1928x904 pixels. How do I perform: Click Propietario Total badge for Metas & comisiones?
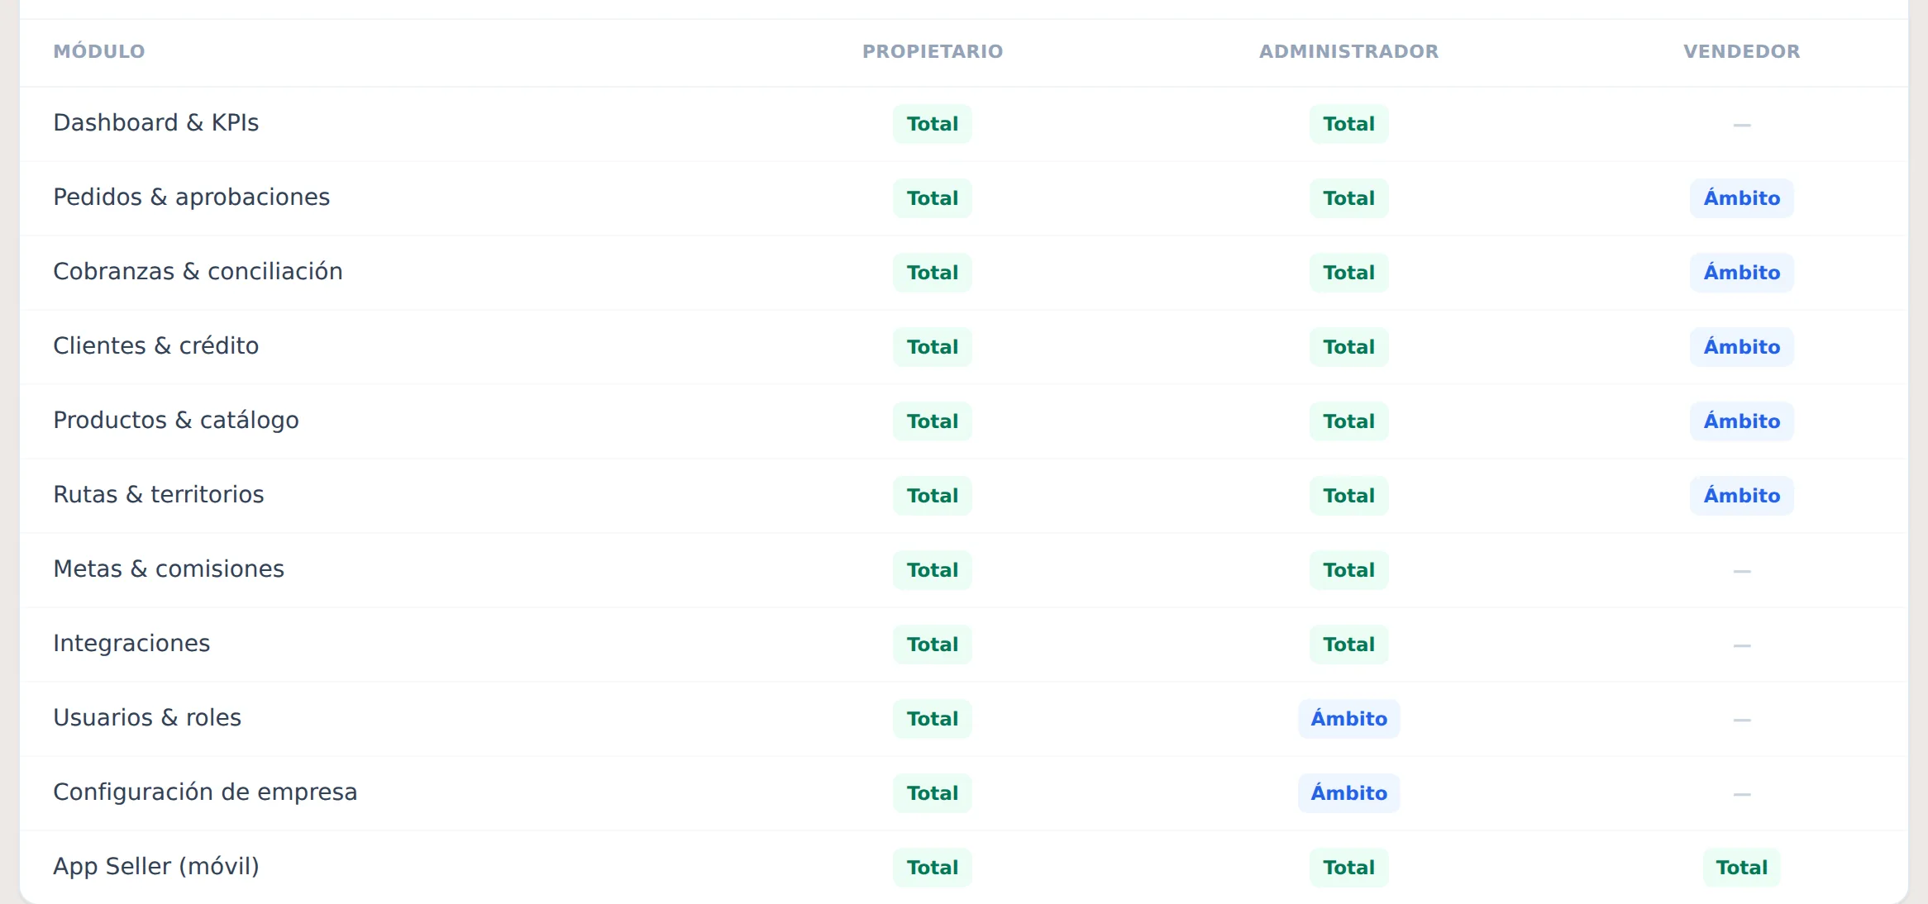pyautogui.click(x=933, y=570)
